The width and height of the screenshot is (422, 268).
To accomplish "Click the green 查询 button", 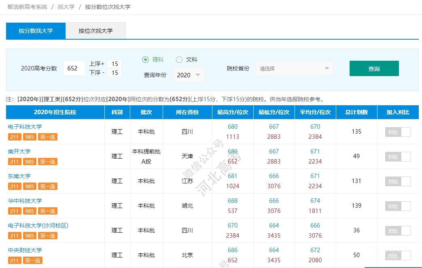I will click(x=374, y=68).
